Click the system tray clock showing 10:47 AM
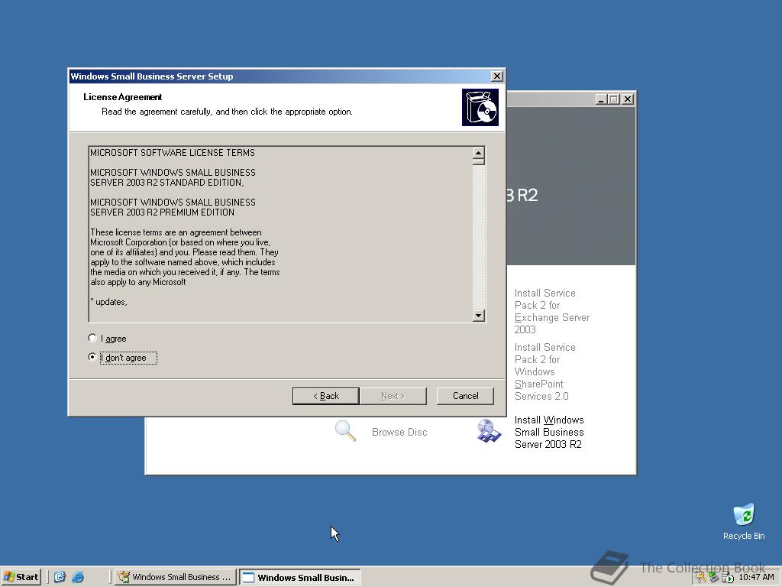This screenshot has width=782, height=587. (x=757, y=577)
